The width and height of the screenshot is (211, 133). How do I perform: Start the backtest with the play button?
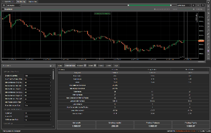click(x=193, y=5)
